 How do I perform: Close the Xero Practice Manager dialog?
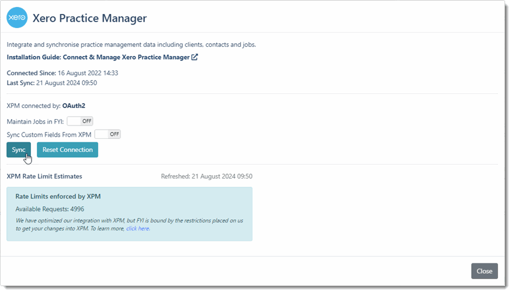[x=485, y=271]
